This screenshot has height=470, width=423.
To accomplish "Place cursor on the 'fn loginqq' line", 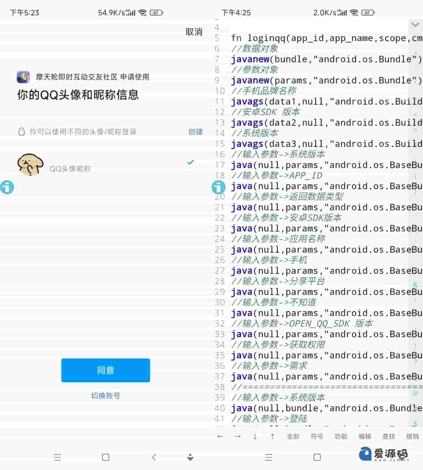I will pos(326,38).
